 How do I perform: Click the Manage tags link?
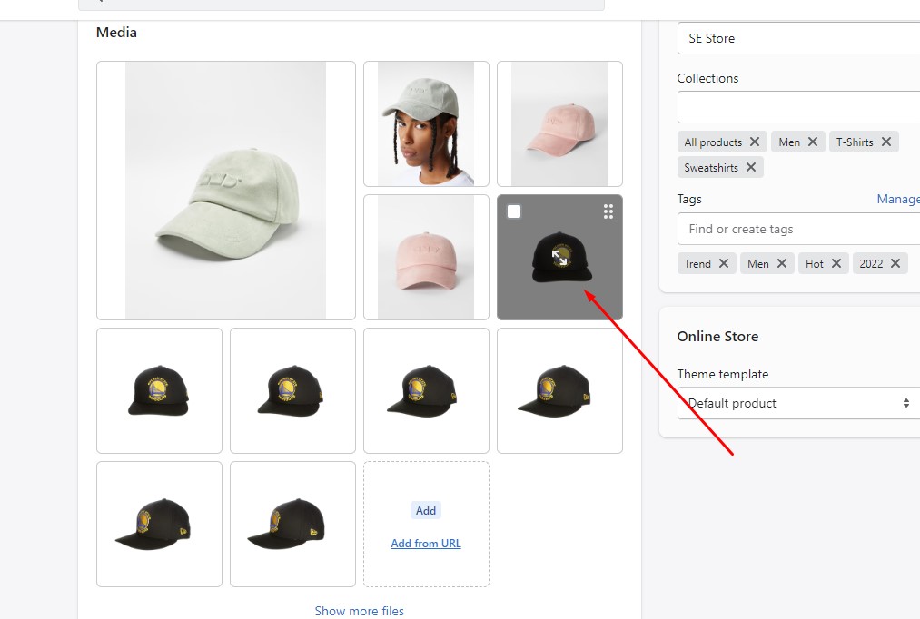[x=897, y=199]
